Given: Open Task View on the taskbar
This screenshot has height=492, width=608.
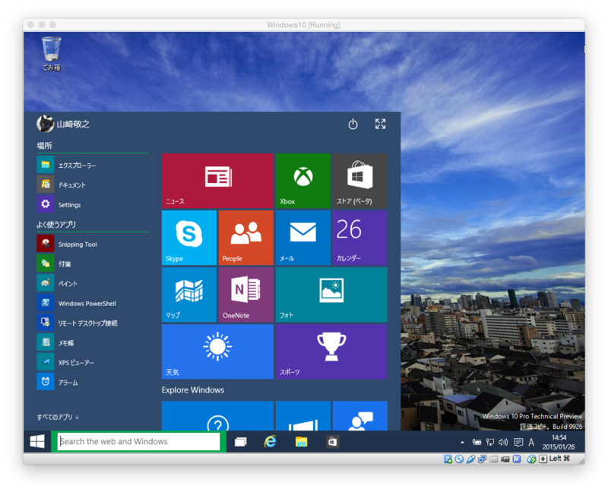Looking at the screenshot, I should click(240, 442).
